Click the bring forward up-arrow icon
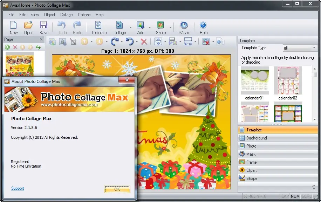 coord(84,42)
